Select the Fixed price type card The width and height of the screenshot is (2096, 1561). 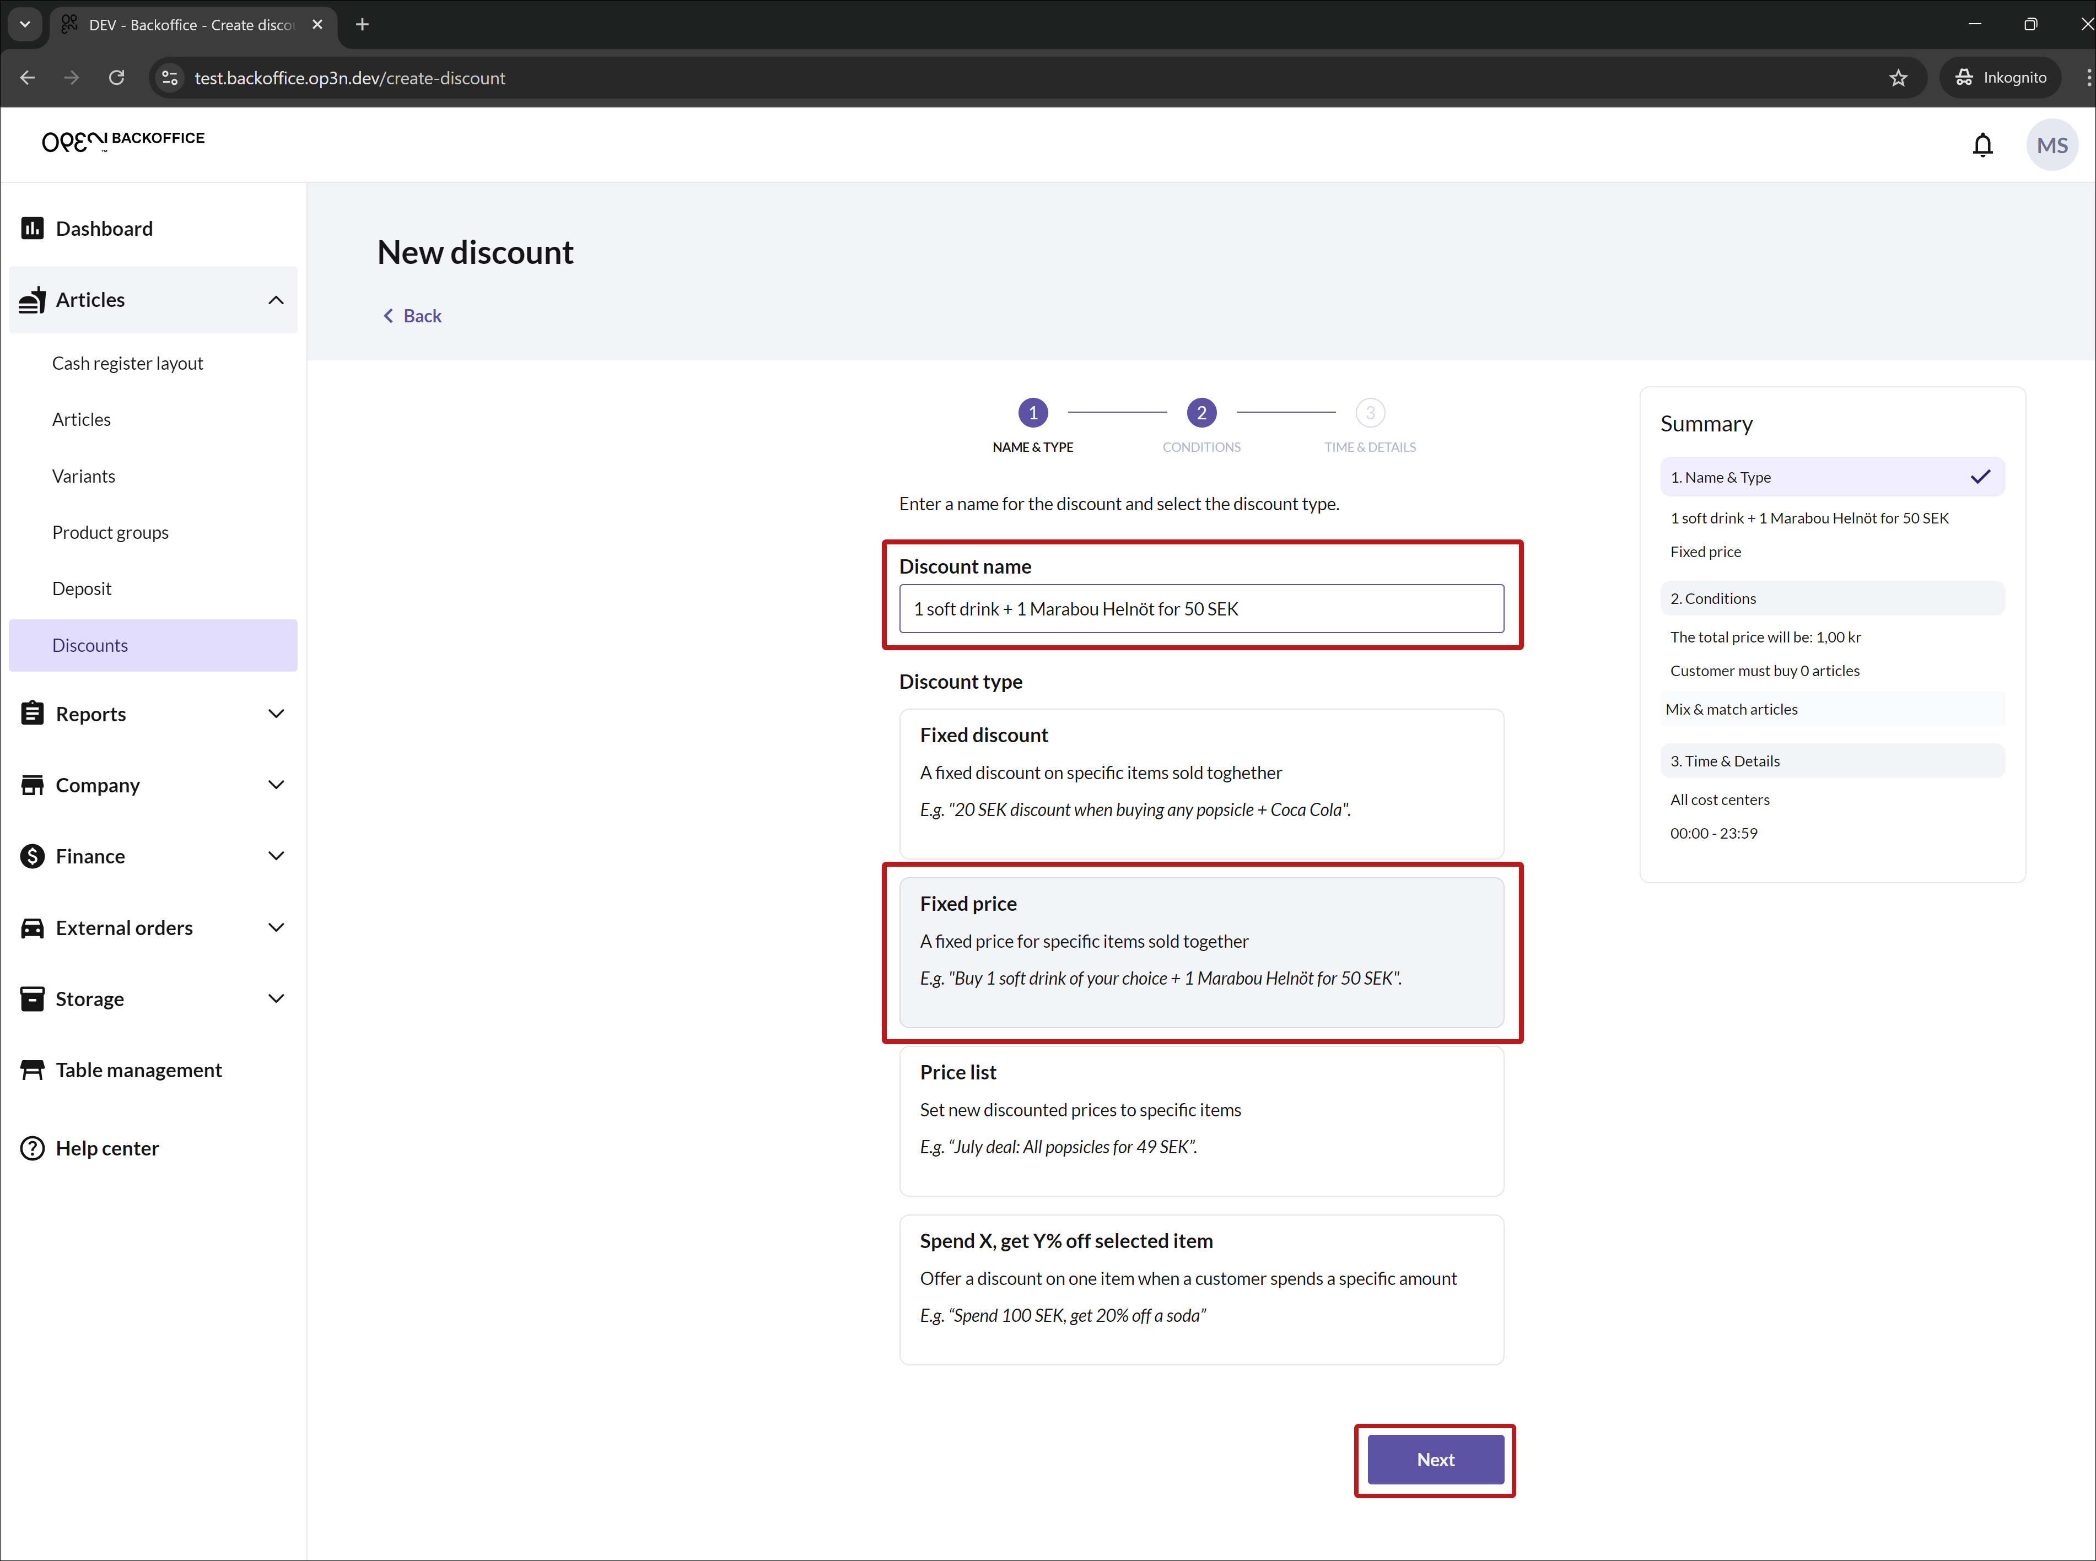1201,953
